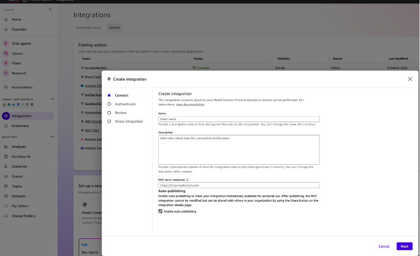Click the Research icon

click(6, 73)
